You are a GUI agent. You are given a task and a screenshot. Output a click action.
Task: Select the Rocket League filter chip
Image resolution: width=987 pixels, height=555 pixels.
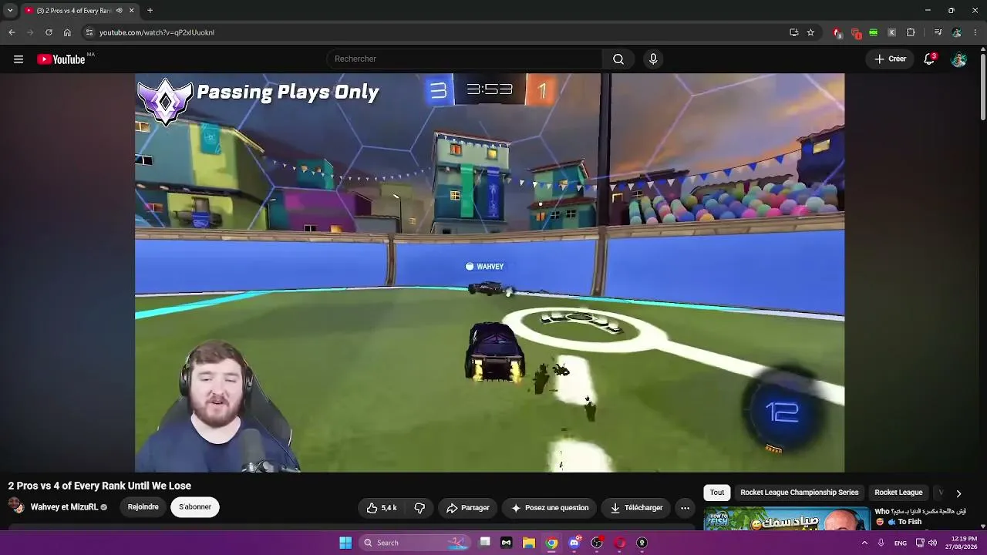tap(898, 493)
